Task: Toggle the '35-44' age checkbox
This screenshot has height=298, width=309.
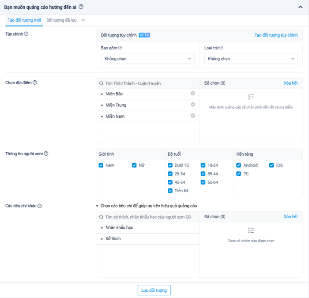Action: coord(203,174)
